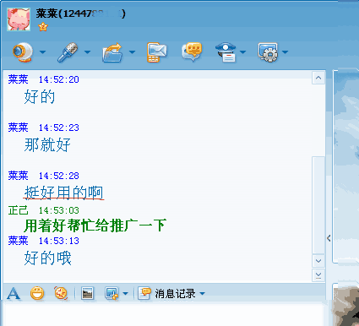
Task: Expand screenshot options dropdown arrow
Action: click(125, 294)
